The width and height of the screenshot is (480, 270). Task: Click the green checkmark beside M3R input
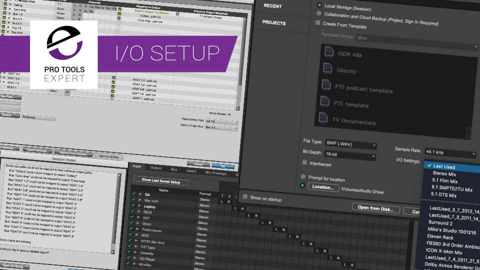coord(130,234)
